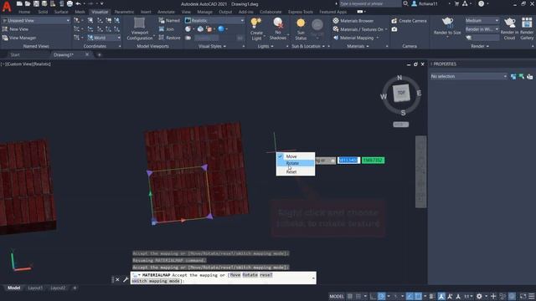Open the Medium render preset dropdown
536x301 pixels.
[482, 20]
